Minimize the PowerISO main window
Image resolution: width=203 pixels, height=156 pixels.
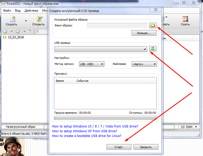[177, 2]
